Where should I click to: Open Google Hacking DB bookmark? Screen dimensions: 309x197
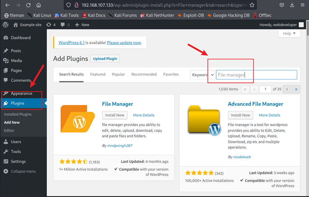tap(228, 15)
